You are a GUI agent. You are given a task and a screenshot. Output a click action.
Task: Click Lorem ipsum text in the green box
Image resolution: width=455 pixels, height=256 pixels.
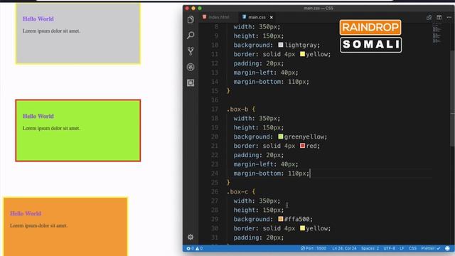[x=51, y=128]
